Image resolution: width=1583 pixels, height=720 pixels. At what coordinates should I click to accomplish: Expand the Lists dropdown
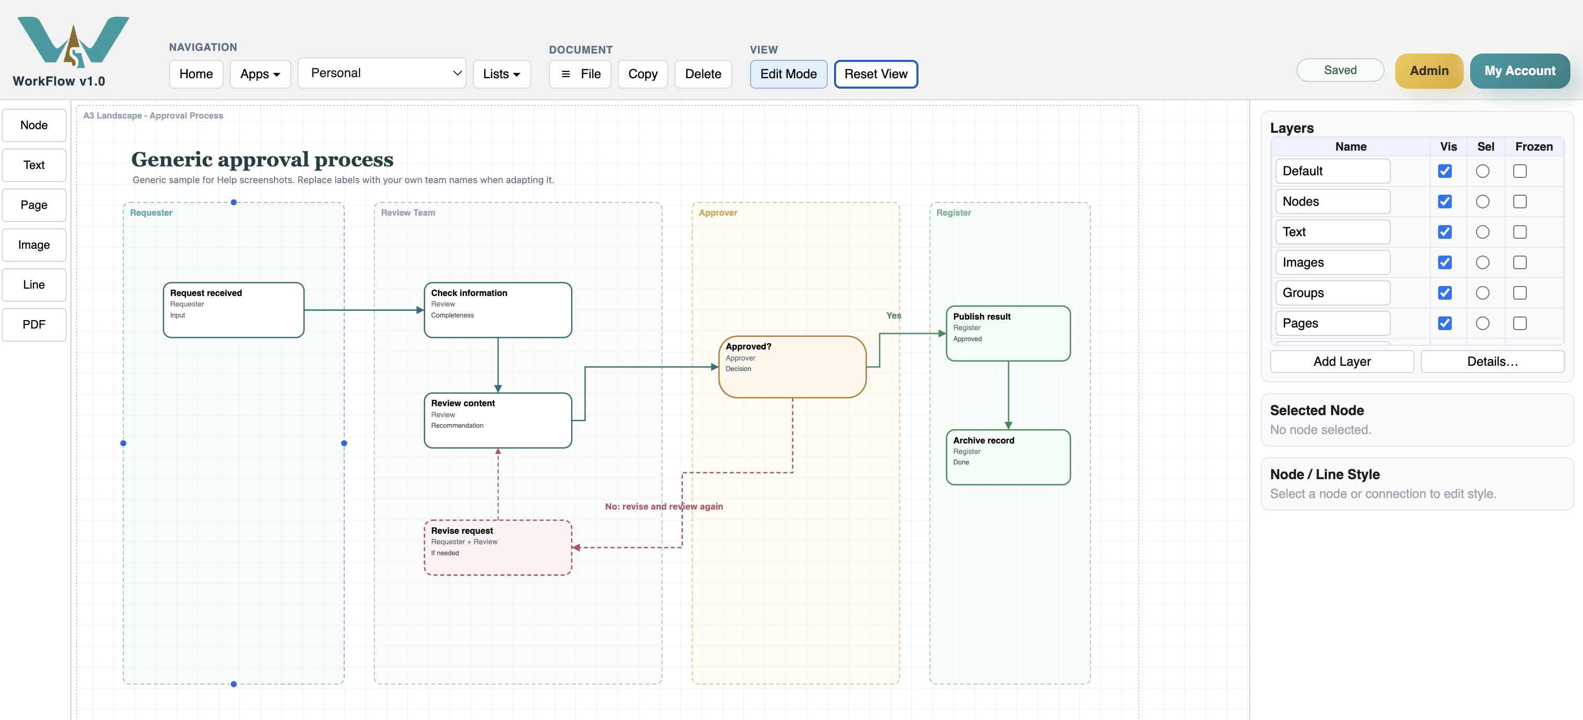[x=501, y=75]
